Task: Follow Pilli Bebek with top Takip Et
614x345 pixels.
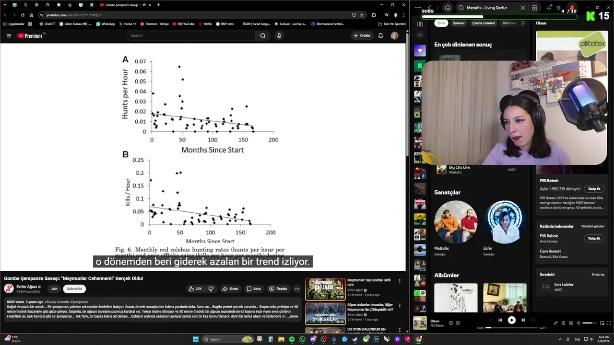Action: 594,189
